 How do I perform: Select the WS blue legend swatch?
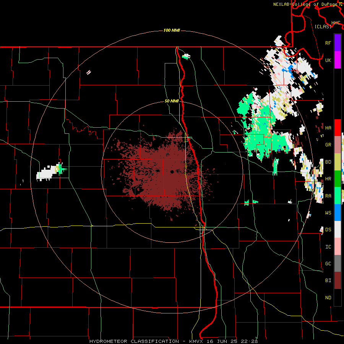coord(338,213)
